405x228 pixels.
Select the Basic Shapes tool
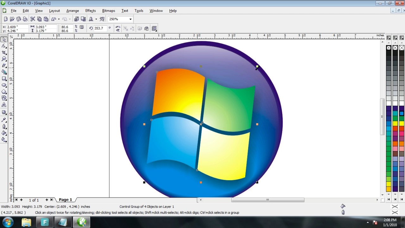(x=4, y=98)
